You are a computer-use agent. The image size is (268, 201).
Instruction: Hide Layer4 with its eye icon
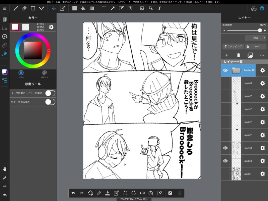[225, 161]
